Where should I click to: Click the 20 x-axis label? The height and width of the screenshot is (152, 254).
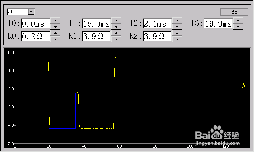pos(49,146)
